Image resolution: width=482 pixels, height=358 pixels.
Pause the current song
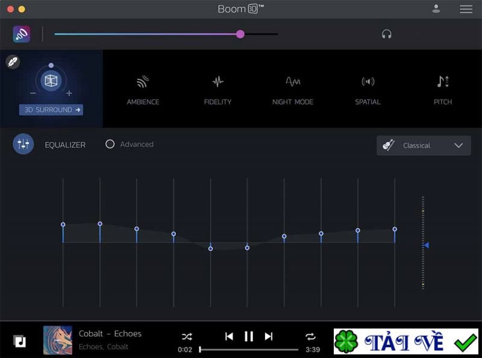pos(249,336)
